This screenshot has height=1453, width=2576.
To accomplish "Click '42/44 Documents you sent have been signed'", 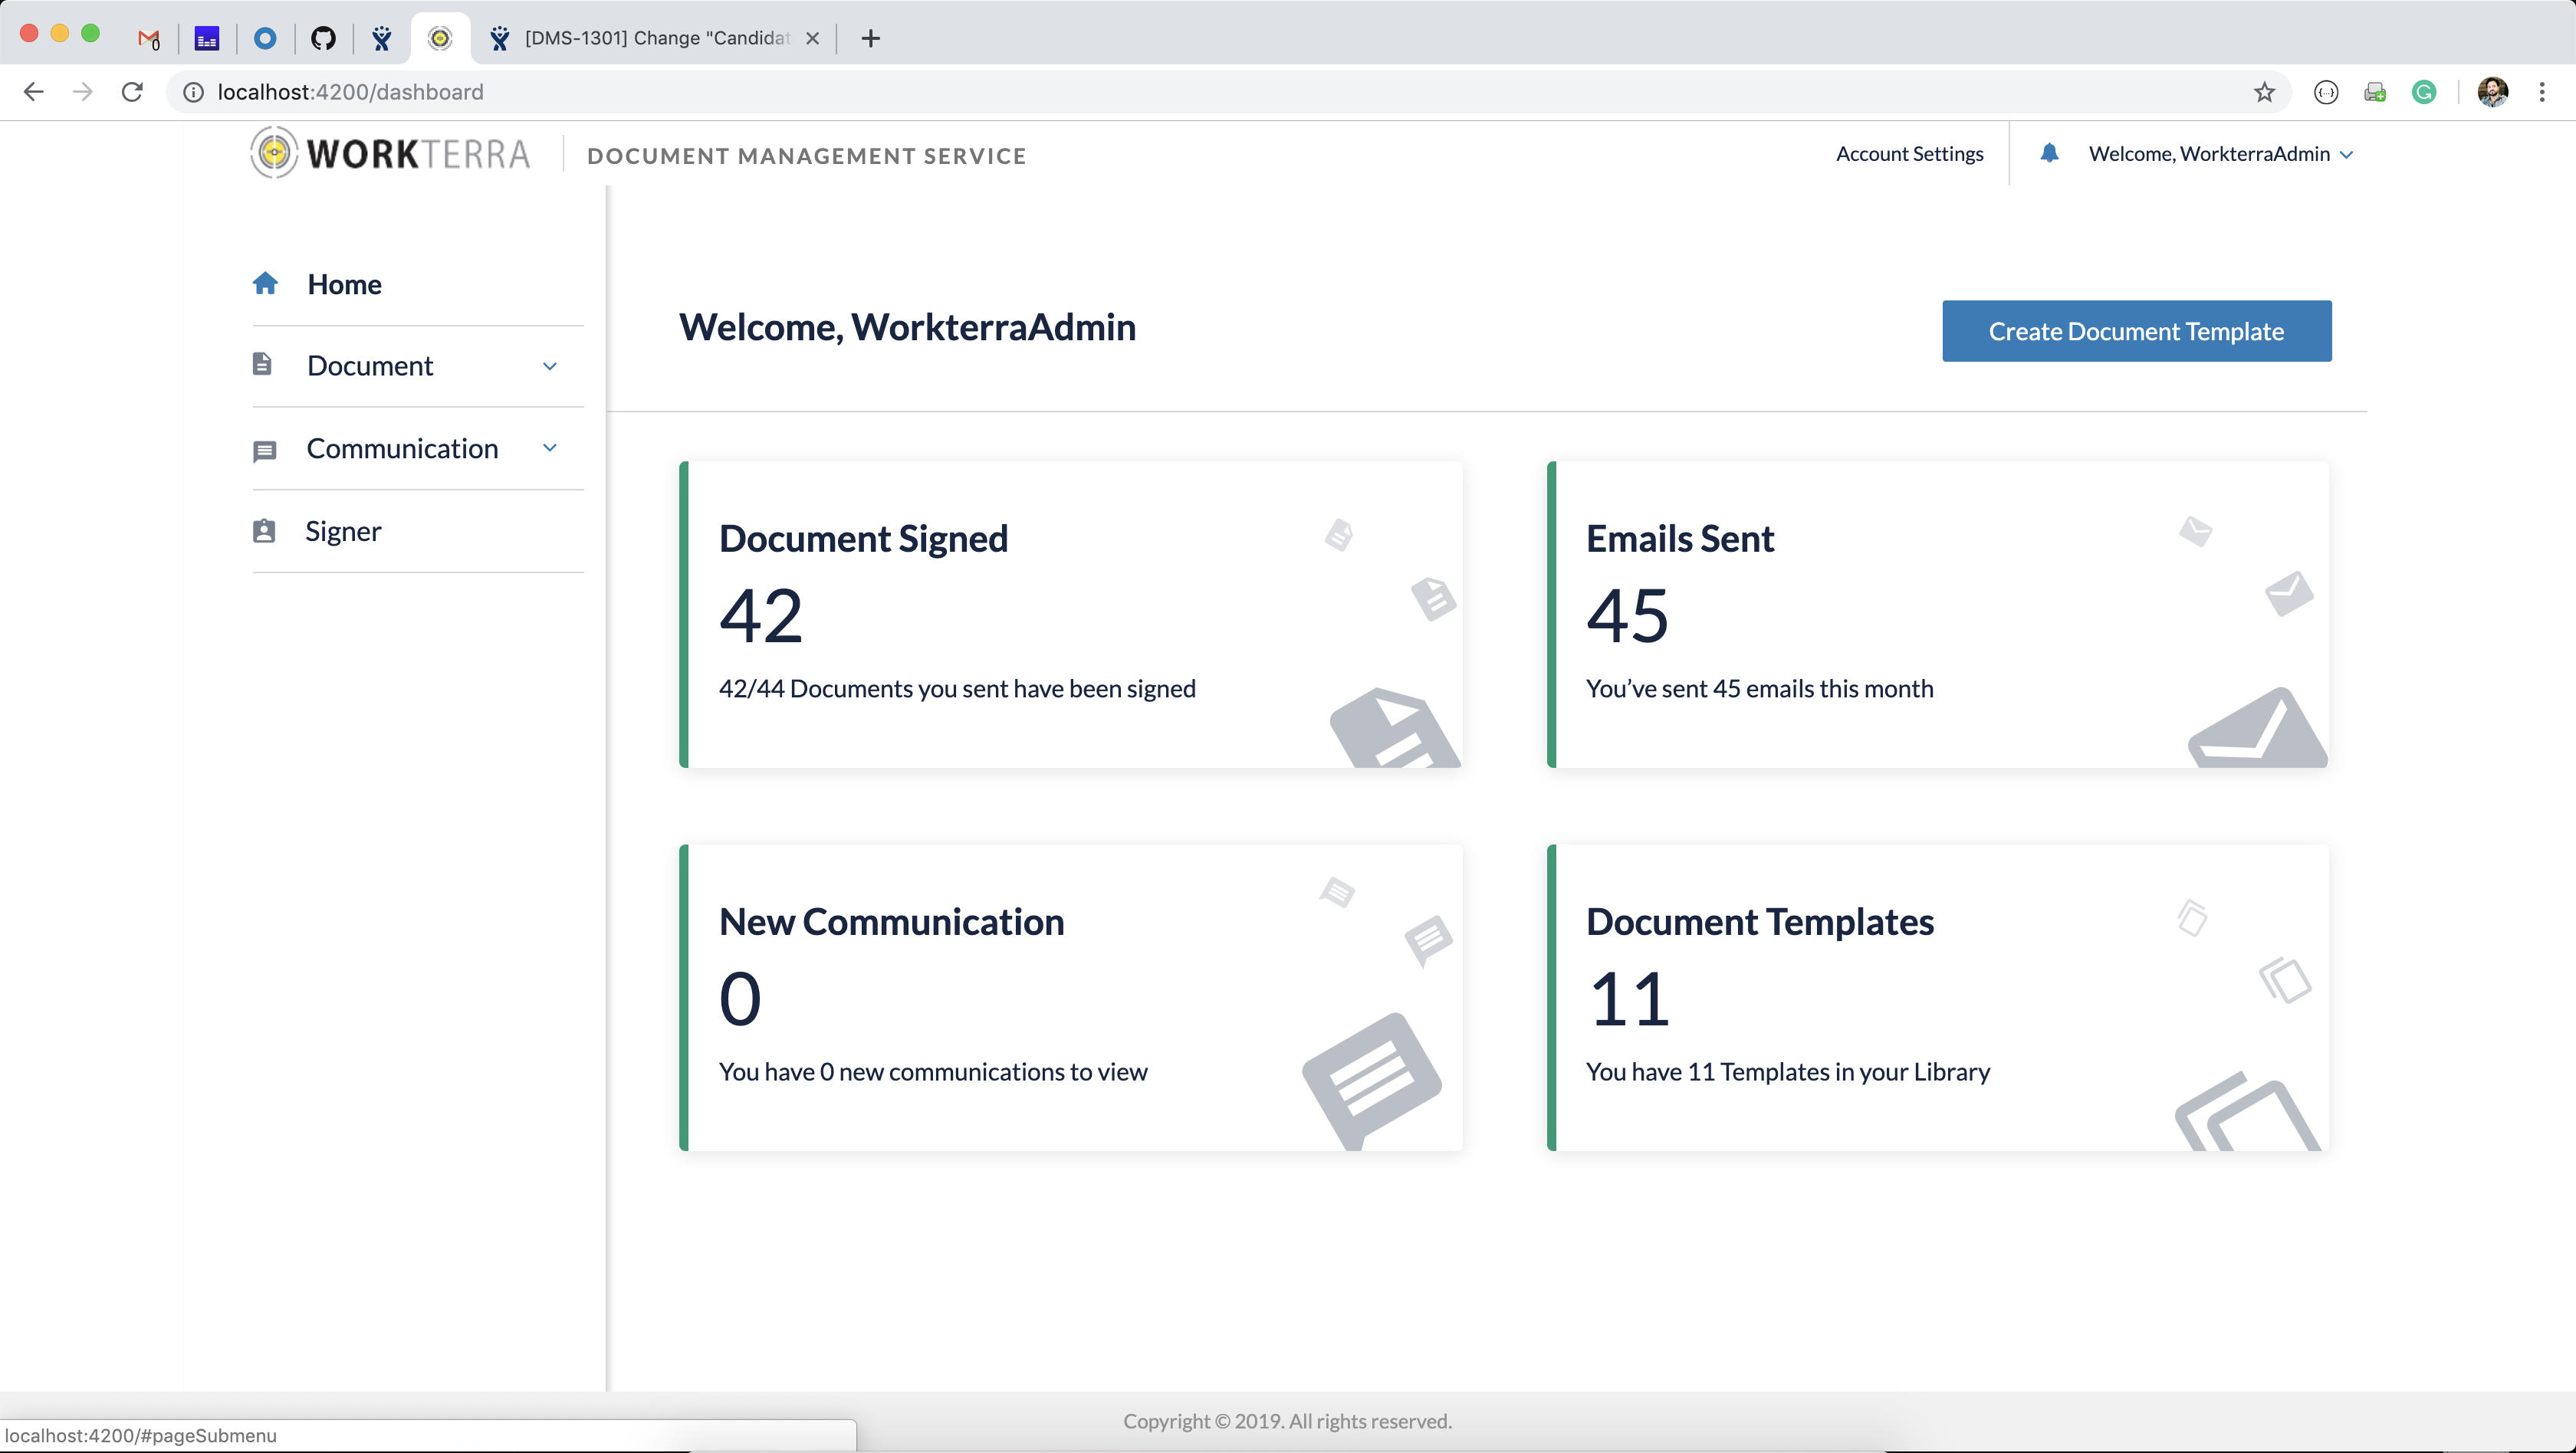I will [x=957, y=688].
